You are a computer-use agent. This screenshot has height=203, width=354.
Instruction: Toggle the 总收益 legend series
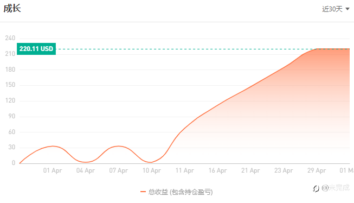[x=177, y=192]
